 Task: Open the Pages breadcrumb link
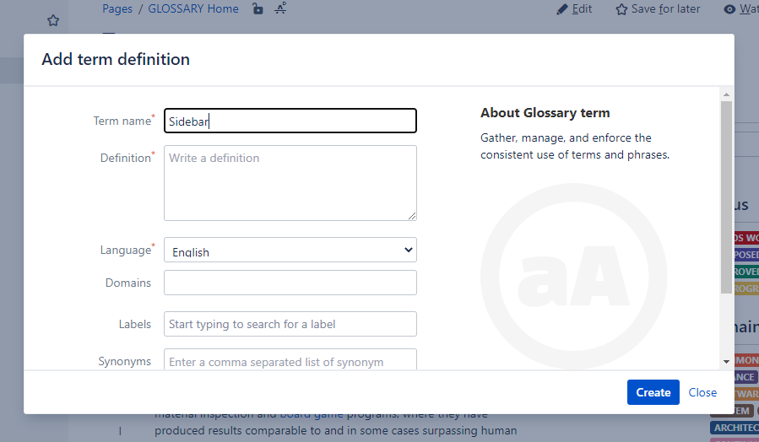[x=117, y=9]
